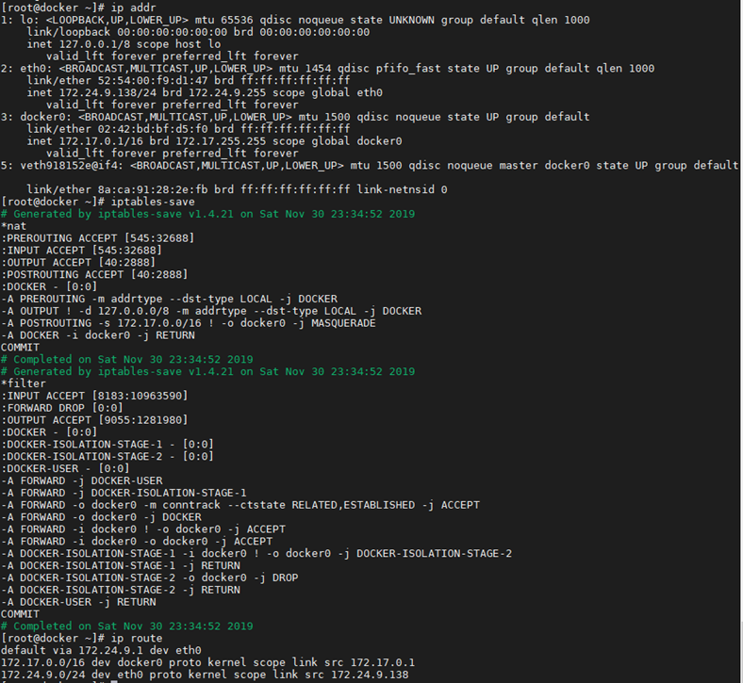The image size is (743, 683).
Task: Click the MASQUERADE rule in POSTROUTING line
Action: pyautogui.click(x=189, y=323)
